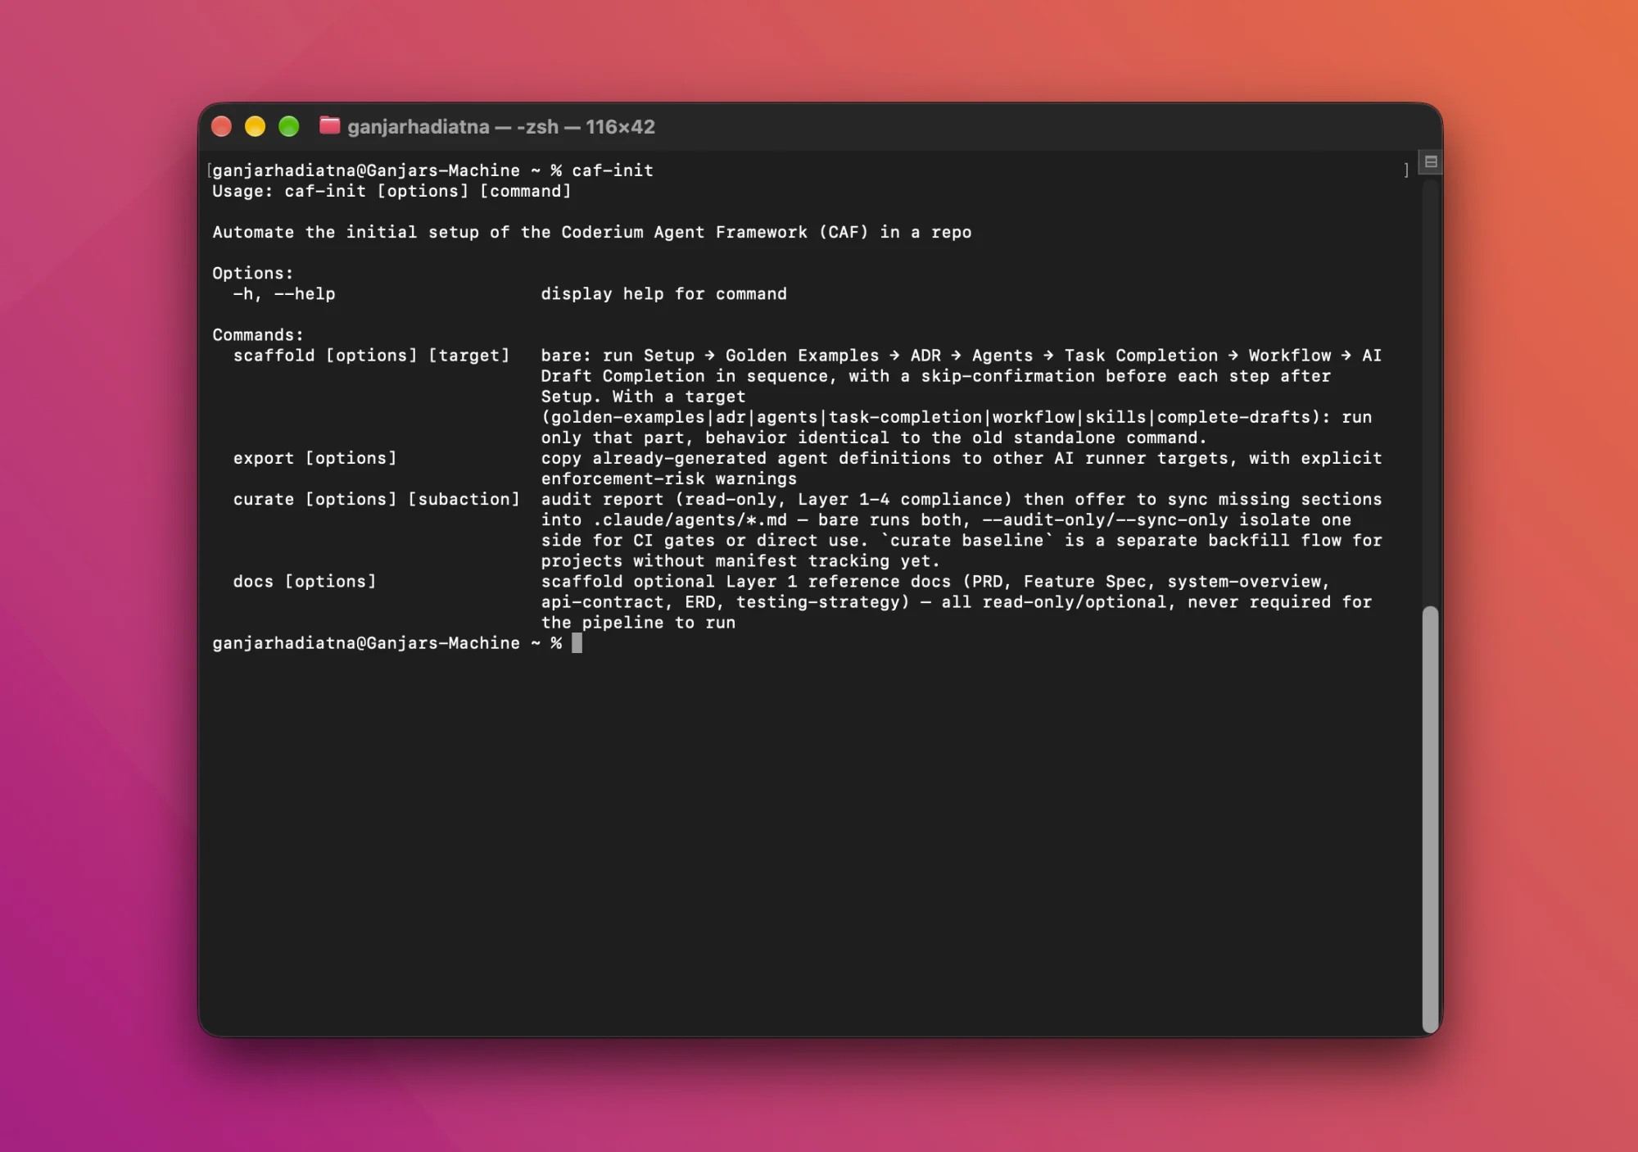Click 'enforcement-risk warnings' text
The width and height of the screenshot is (1638, 1152).
pyautogui.click(x=668, y=478)
